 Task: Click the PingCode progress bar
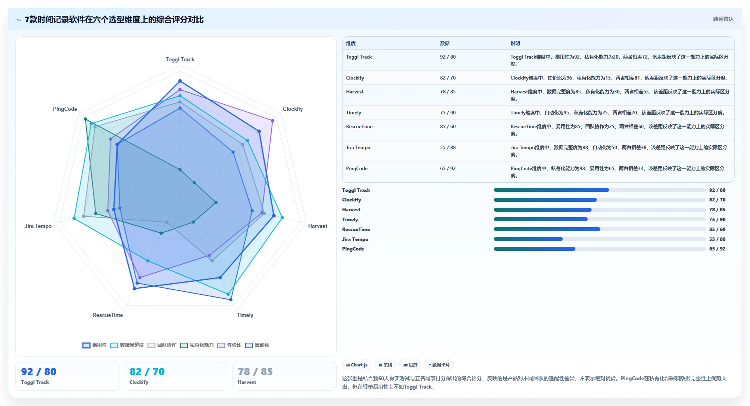click(600, 249)
